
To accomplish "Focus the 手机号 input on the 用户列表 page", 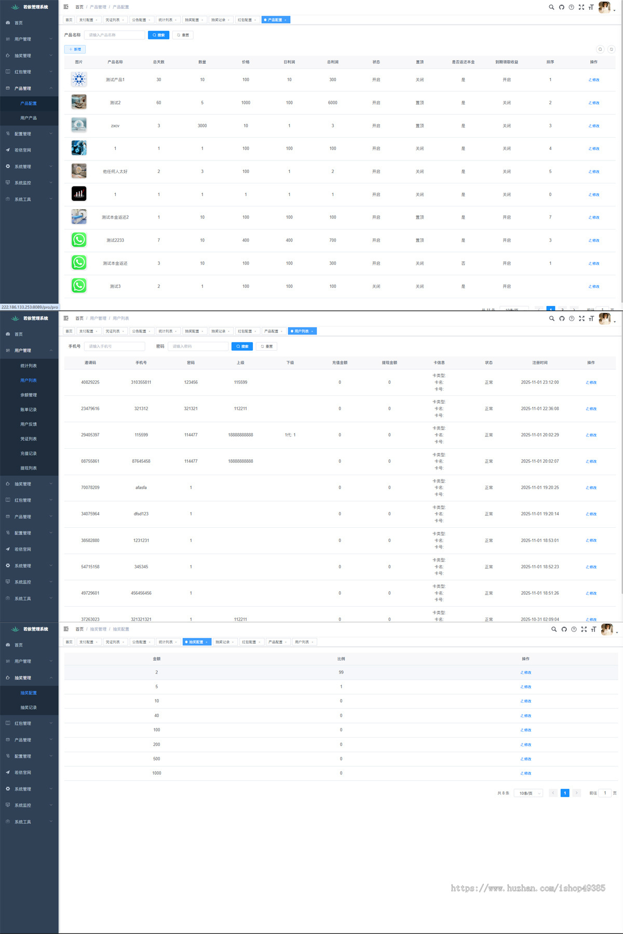I will 115,346.
